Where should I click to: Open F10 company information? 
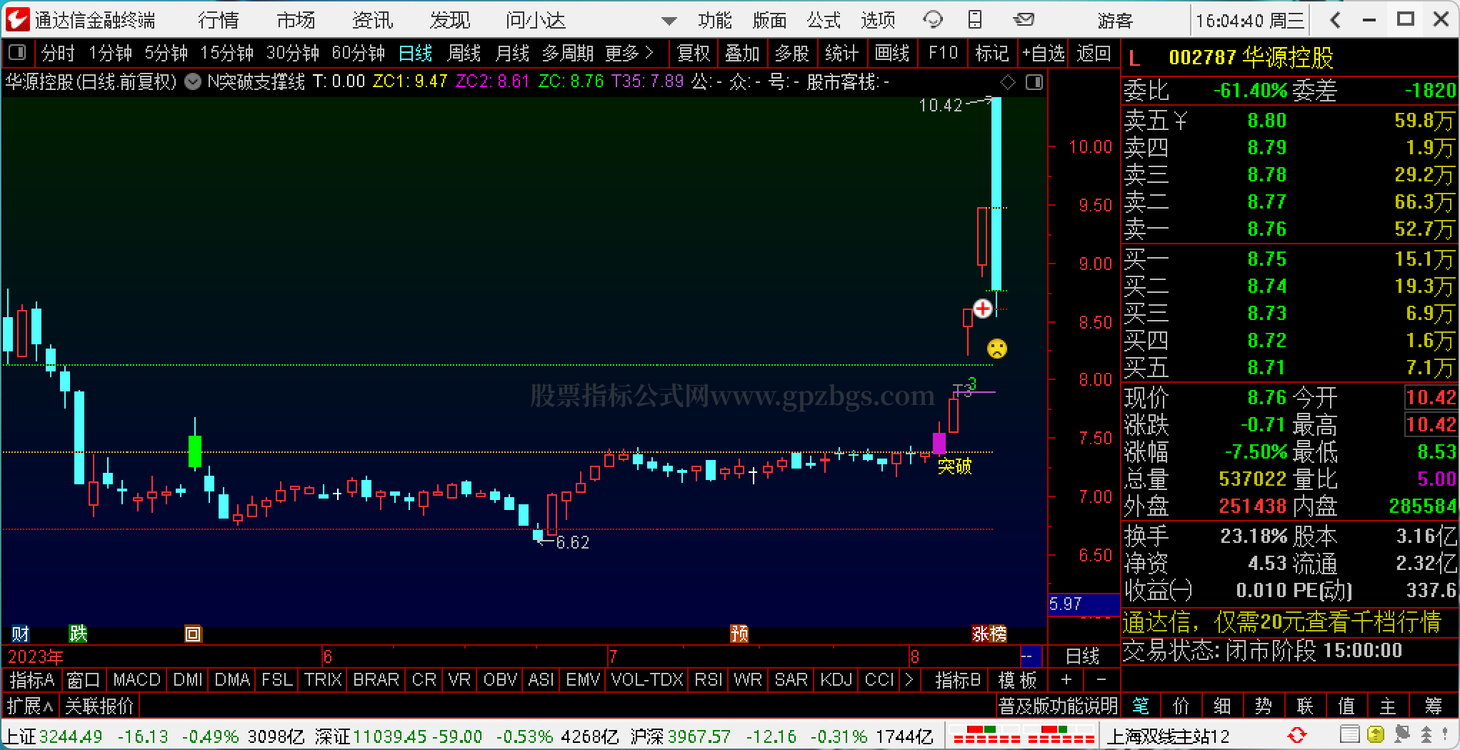(943, 53)
